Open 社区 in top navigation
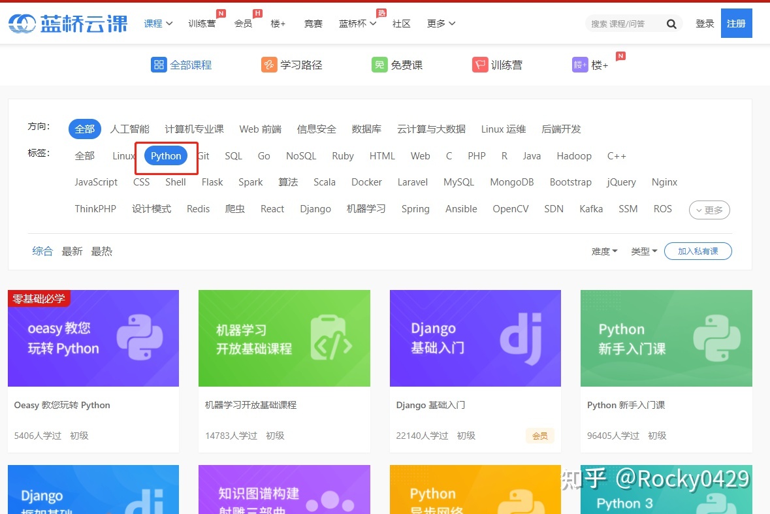The image size is (770, 514). pos(401,24)
